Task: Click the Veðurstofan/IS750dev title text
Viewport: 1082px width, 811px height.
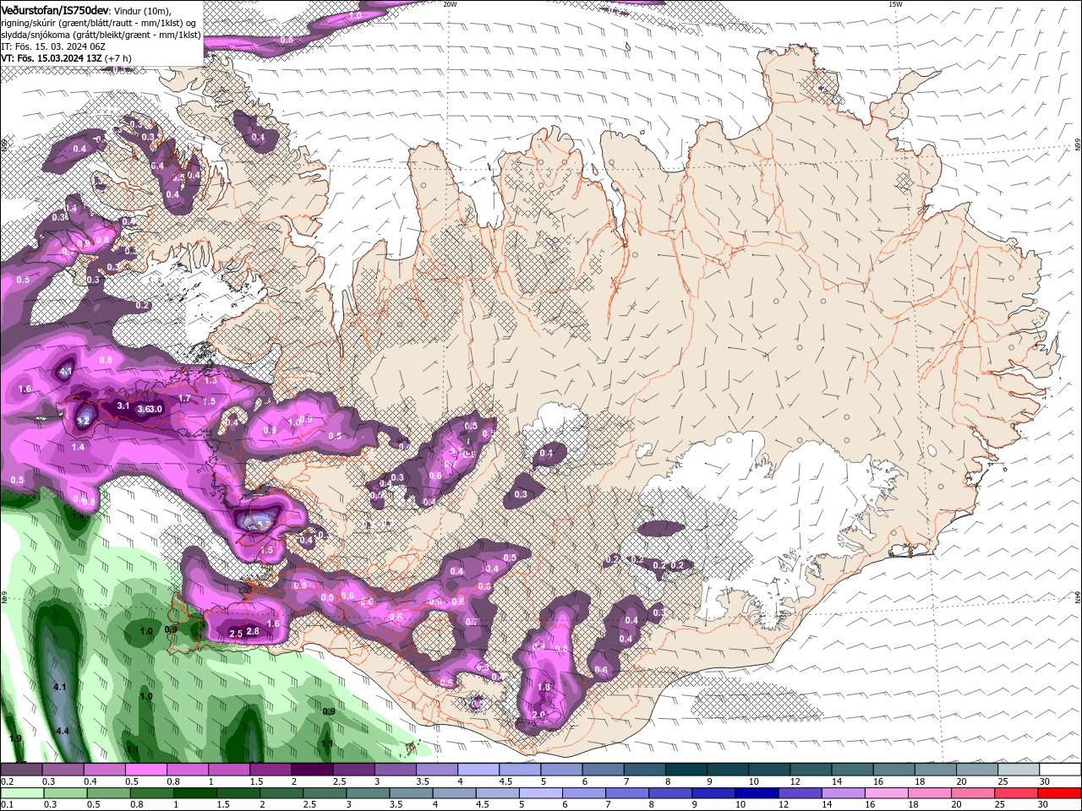Action: 55,10
